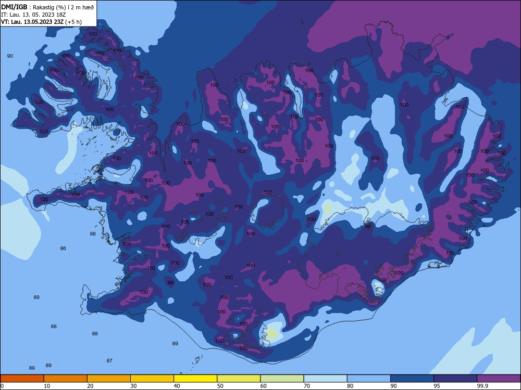
Task: Click the golden 30–40 legend swatch
Action: 152,379
